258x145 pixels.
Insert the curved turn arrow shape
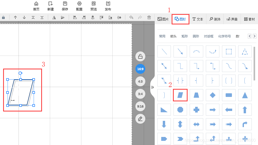[x=245, y=124]
